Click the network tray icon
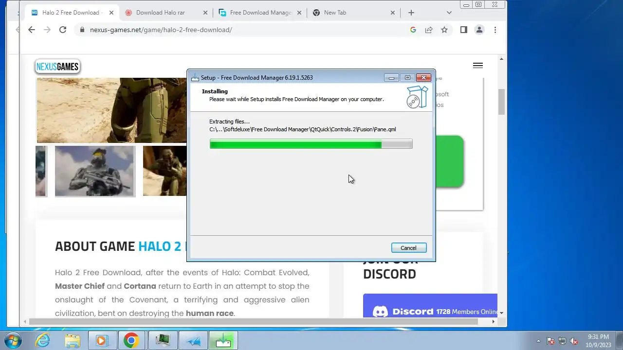623x350 pixels. (562, 341)
